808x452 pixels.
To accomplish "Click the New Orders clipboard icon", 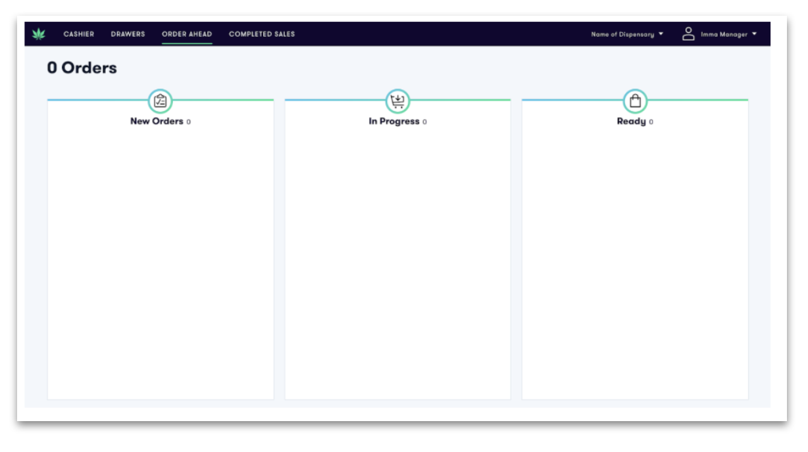I will click(x=160, y=101).
